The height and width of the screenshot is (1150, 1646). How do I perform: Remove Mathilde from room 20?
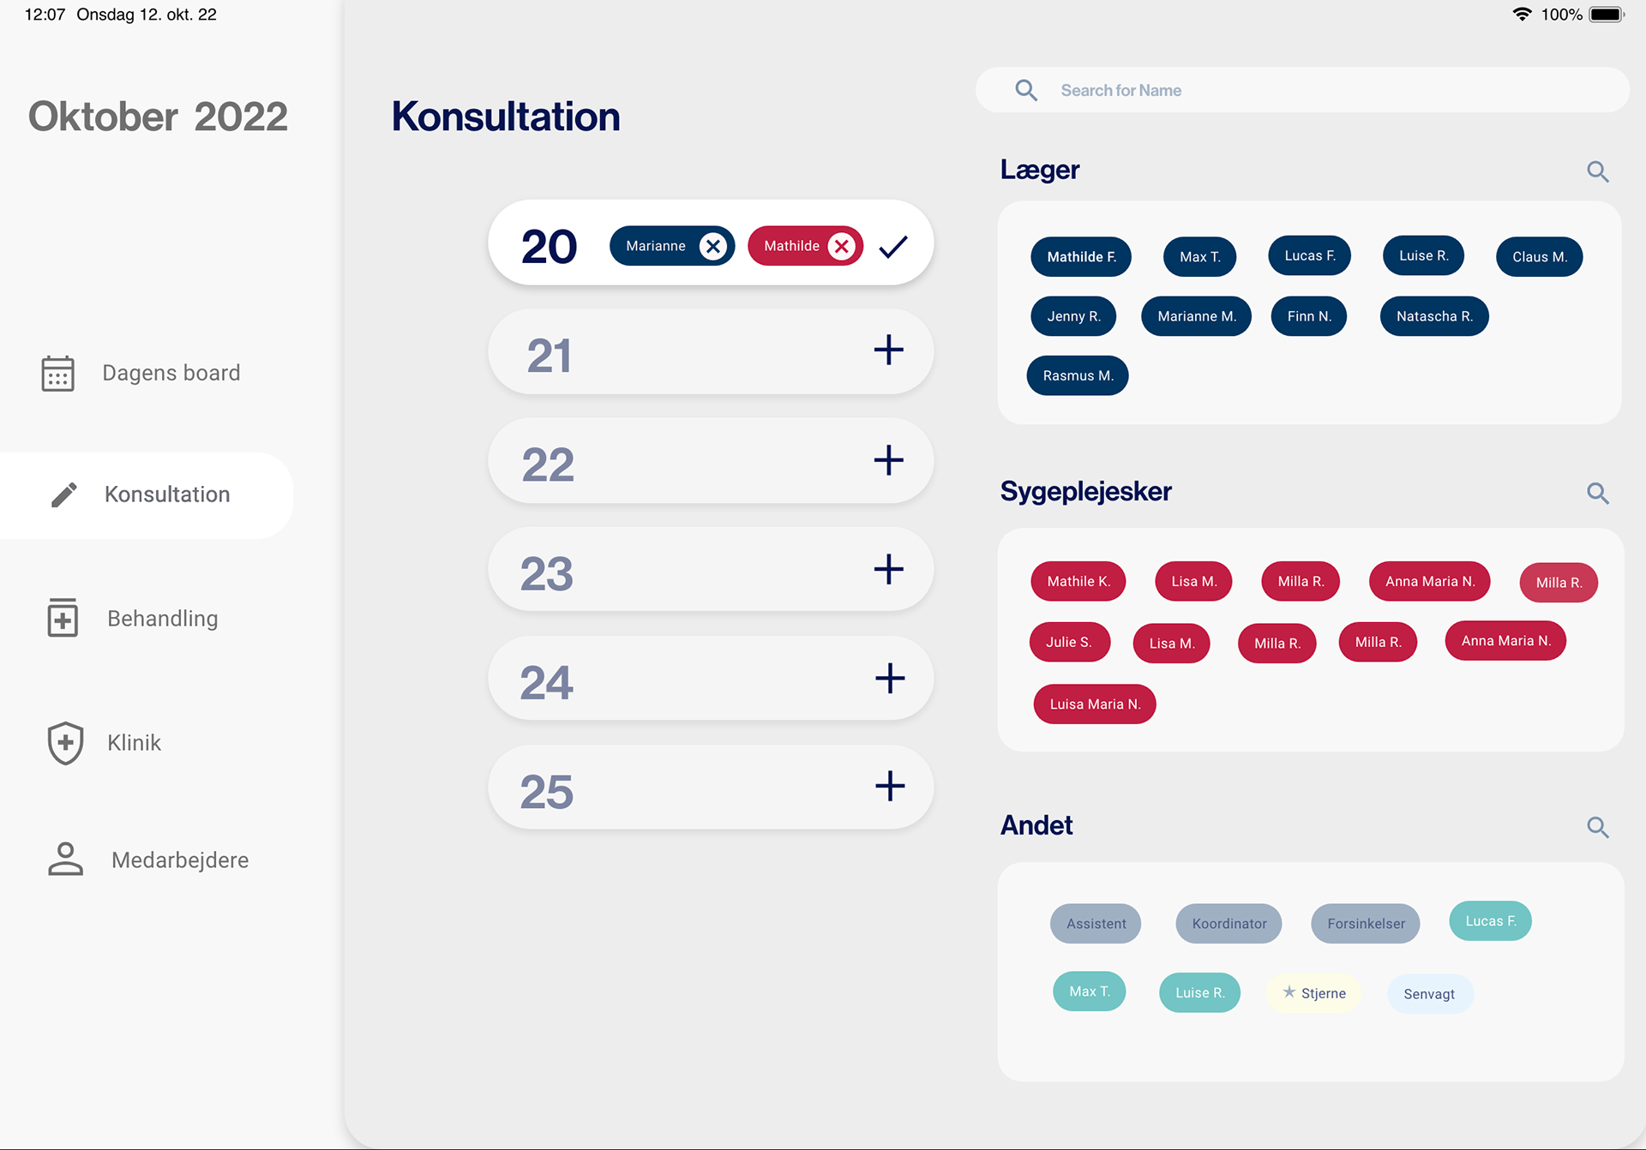pyautogui.click(x=842, y=247)
